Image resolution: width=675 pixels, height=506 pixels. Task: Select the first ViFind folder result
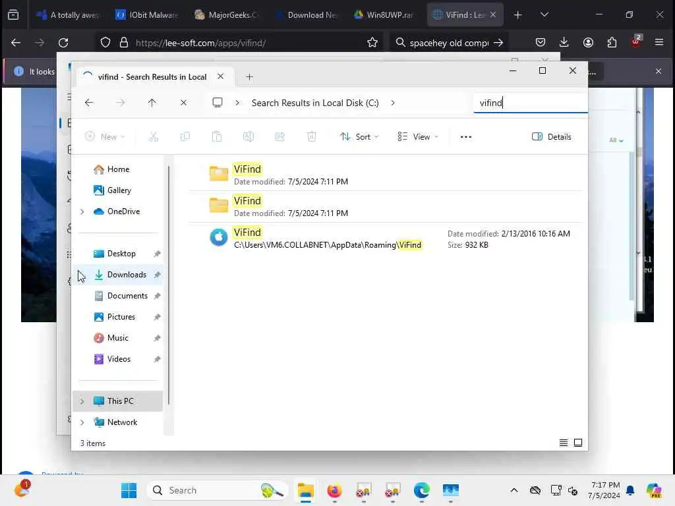(x=386, y=175)
